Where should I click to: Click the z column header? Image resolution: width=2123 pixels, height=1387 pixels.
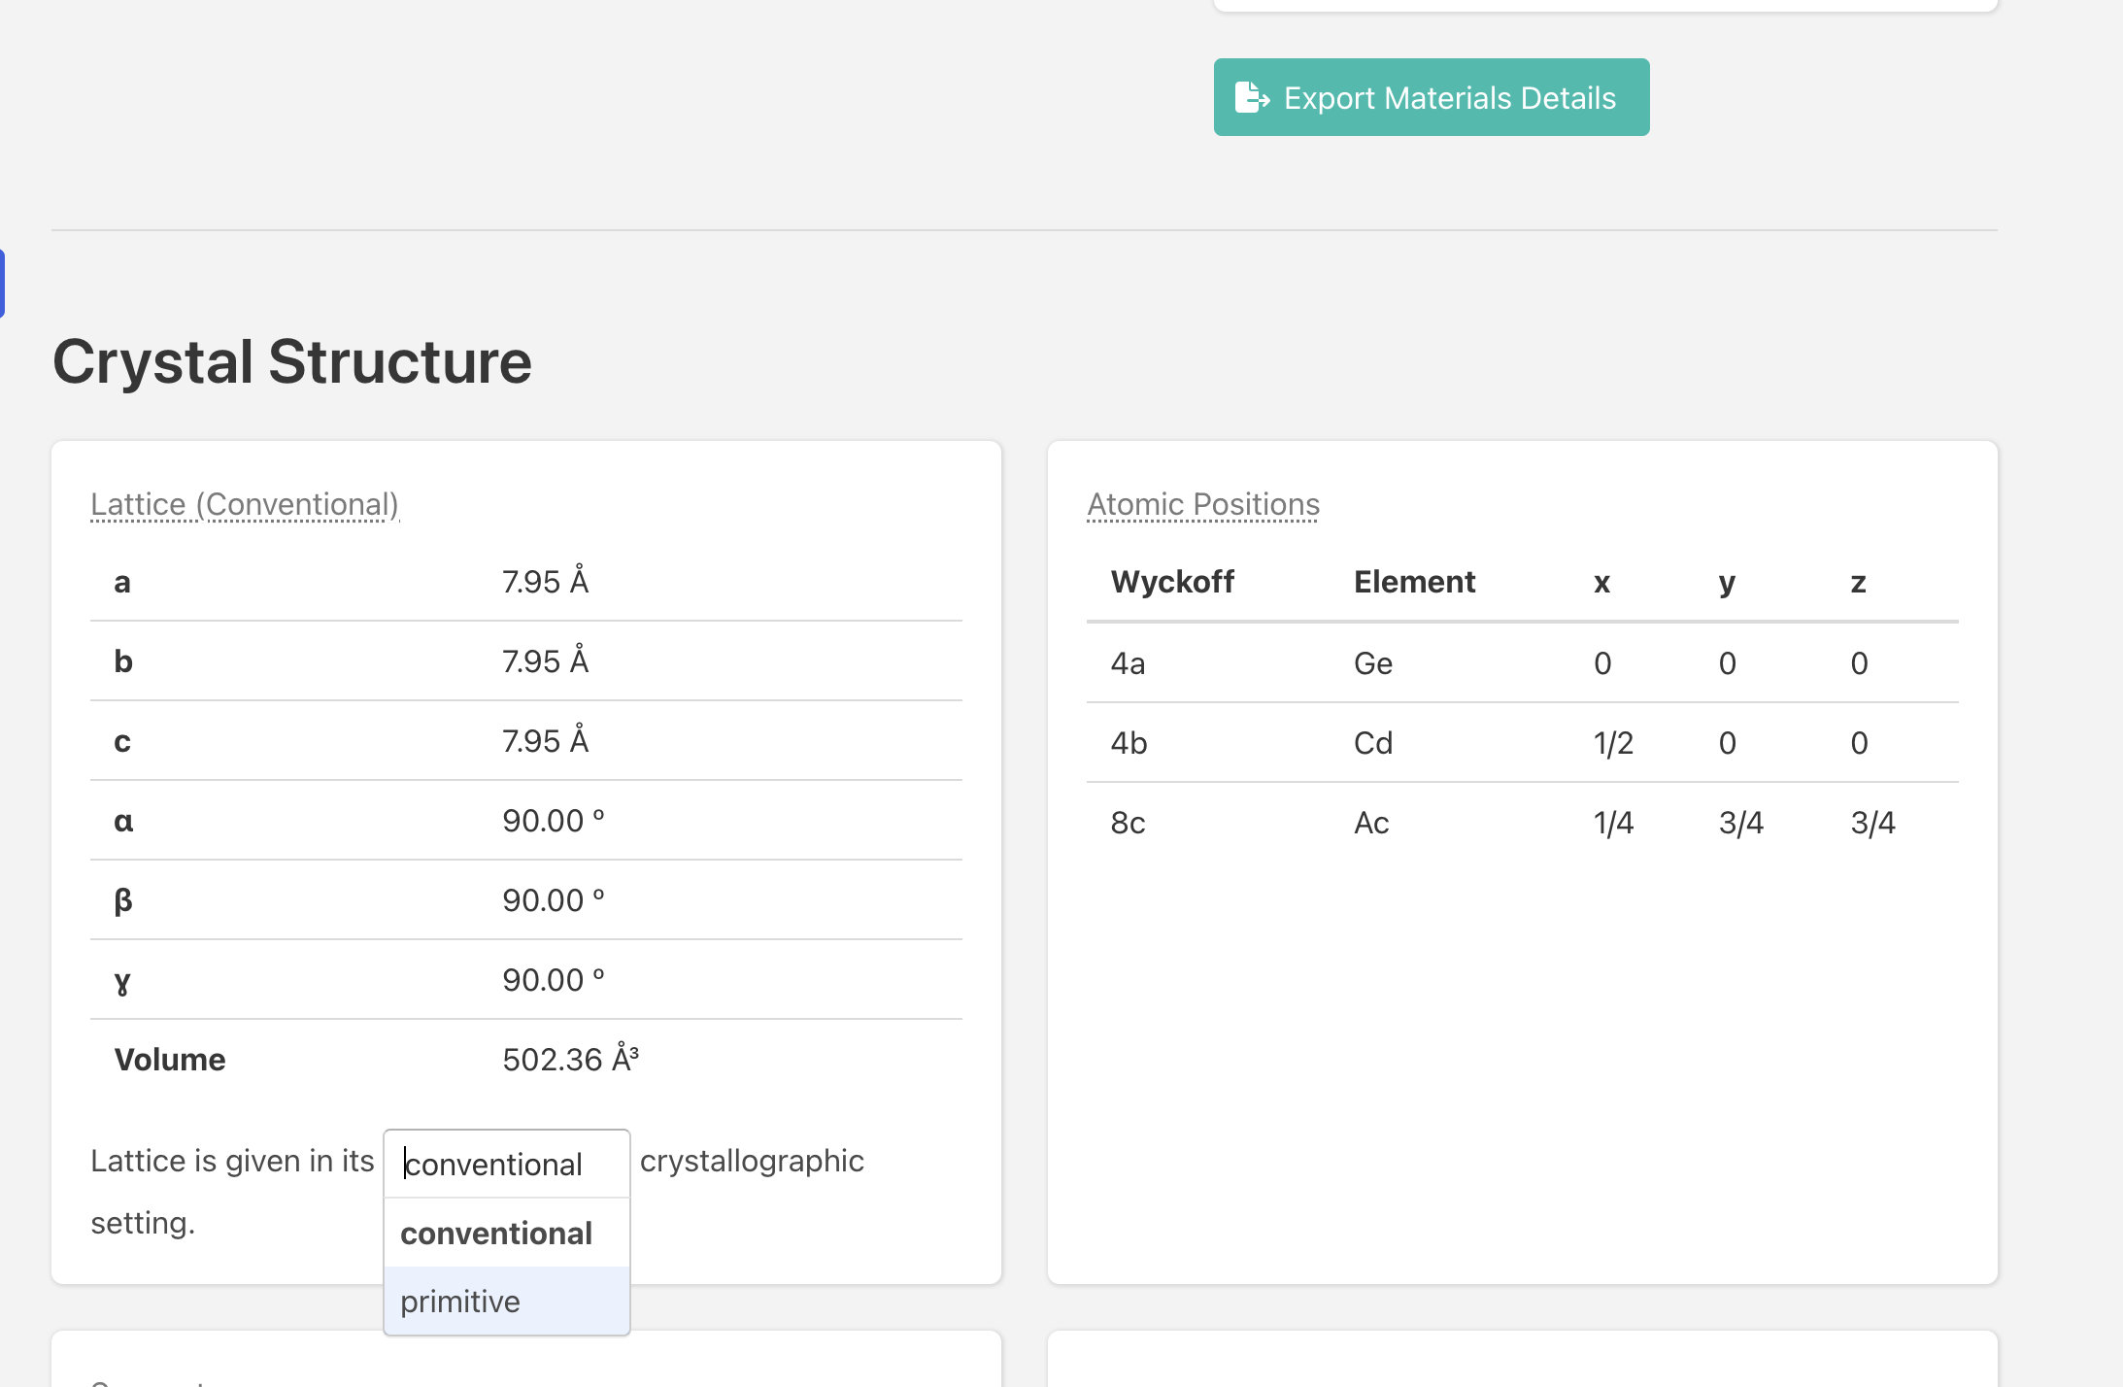(1859, 583)
